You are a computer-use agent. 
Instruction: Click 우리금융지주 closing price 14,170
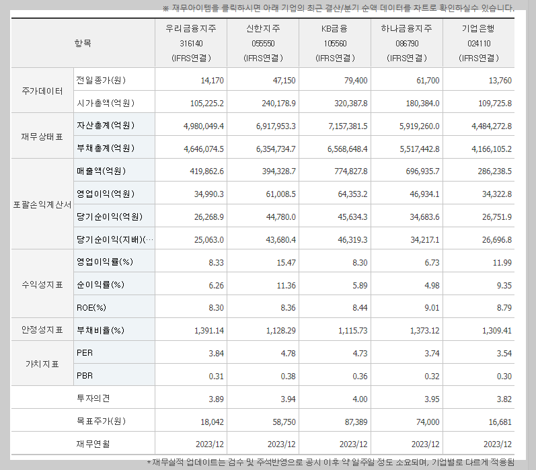212,81
